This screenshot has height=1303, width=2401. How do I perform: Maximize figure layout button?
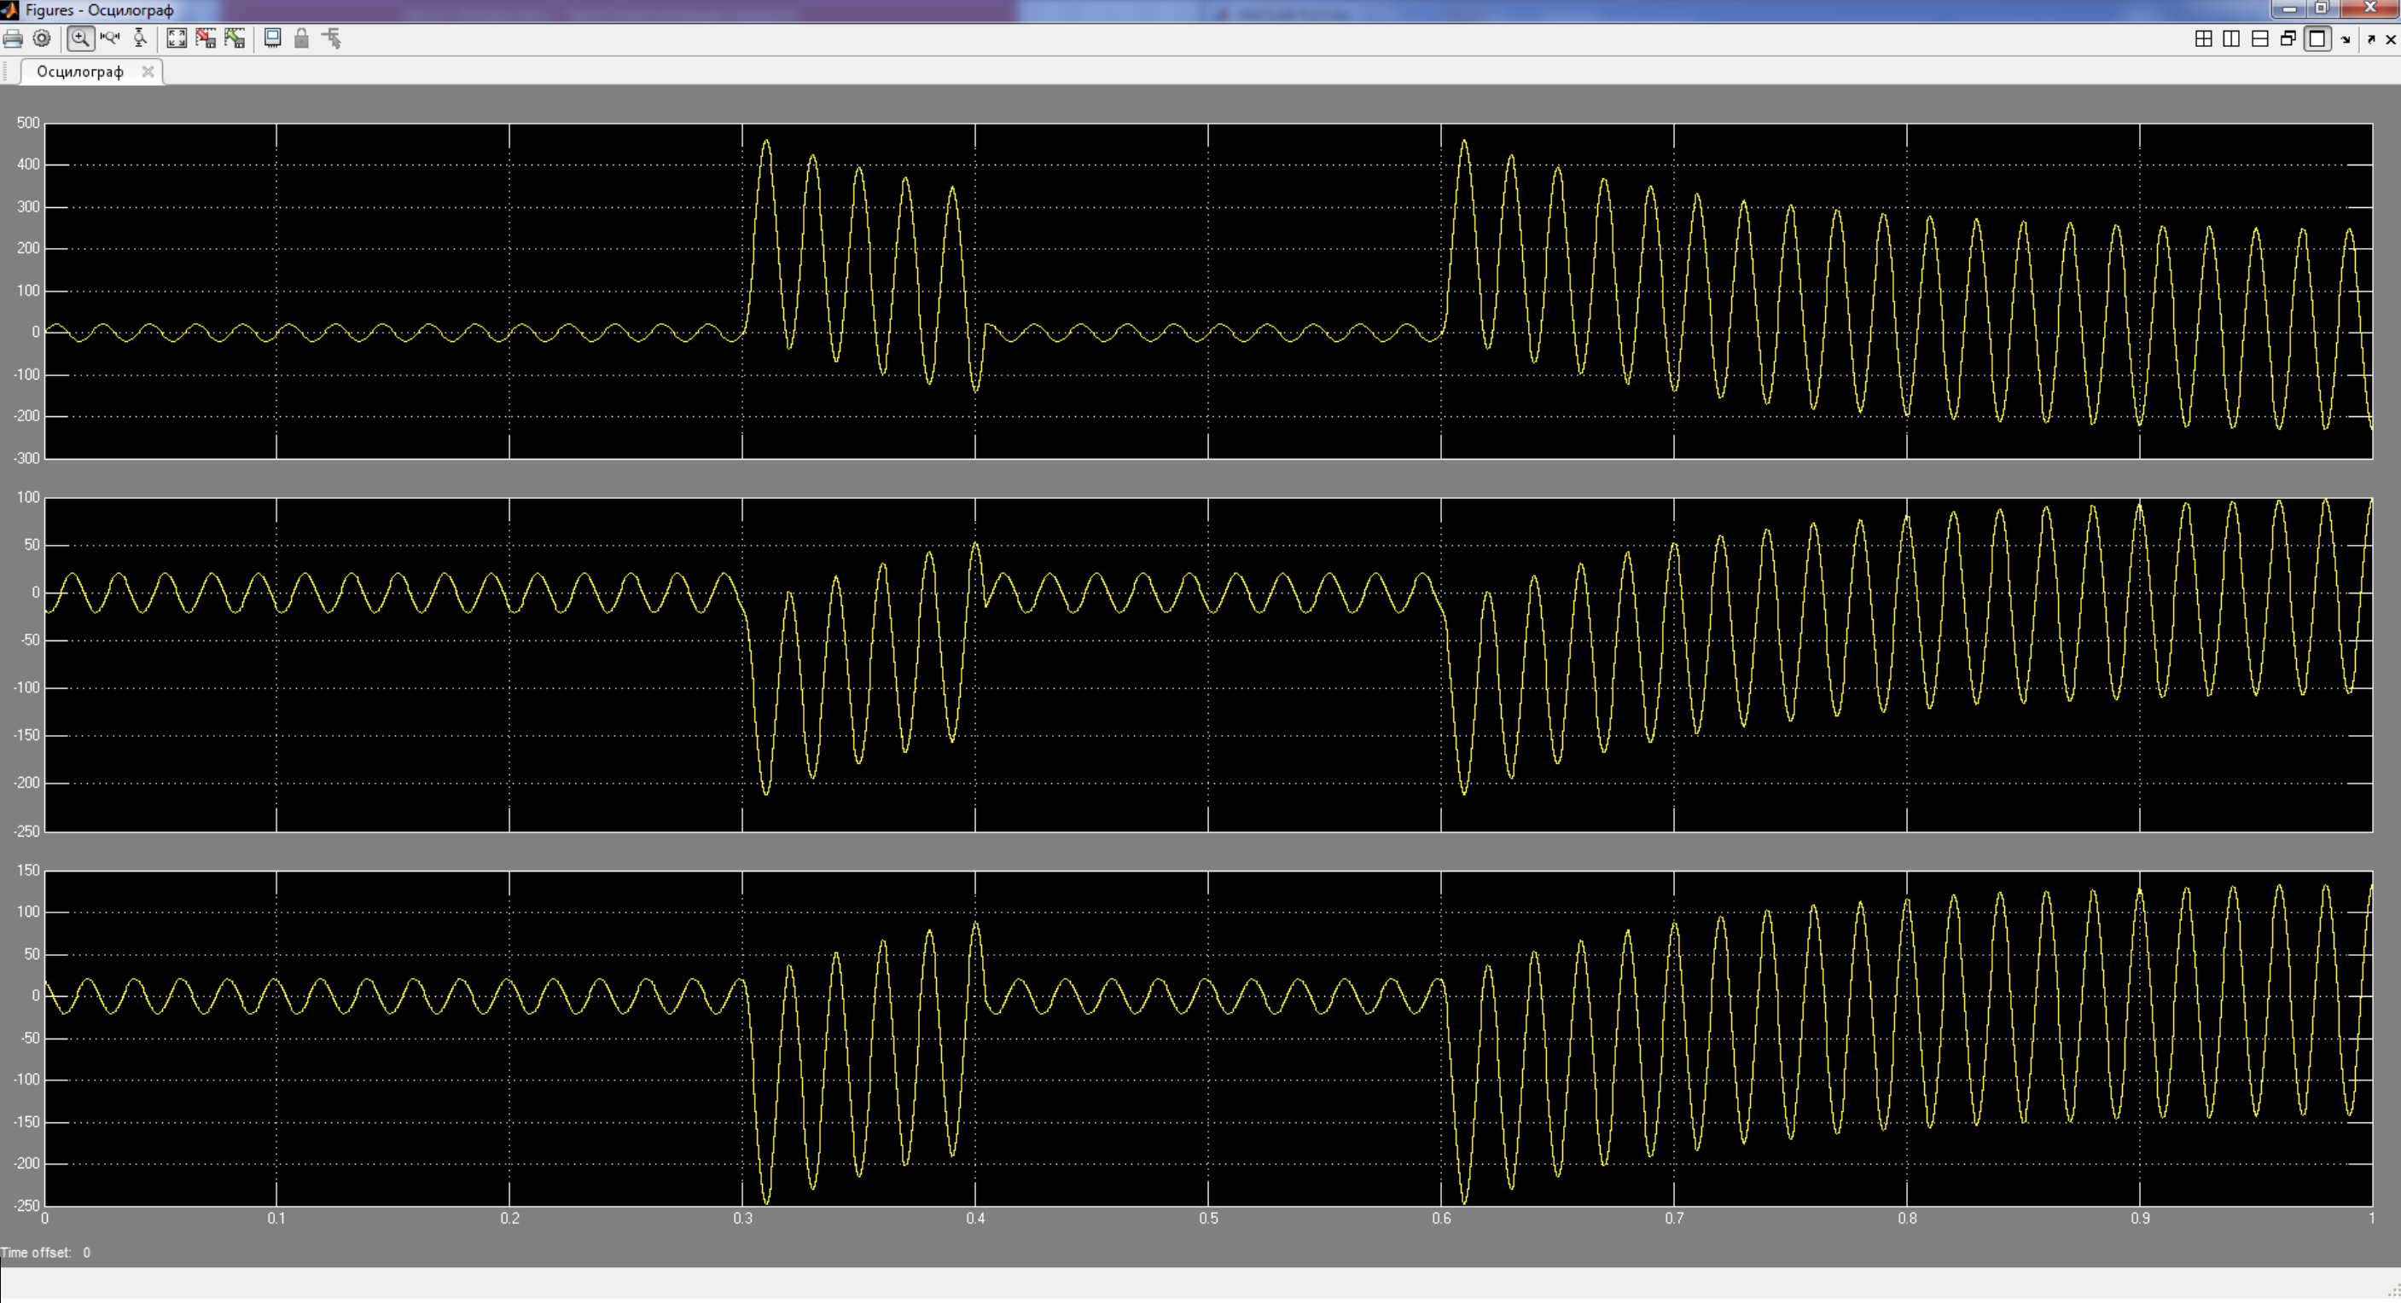pyautogui.click(x=2317, y=39)
